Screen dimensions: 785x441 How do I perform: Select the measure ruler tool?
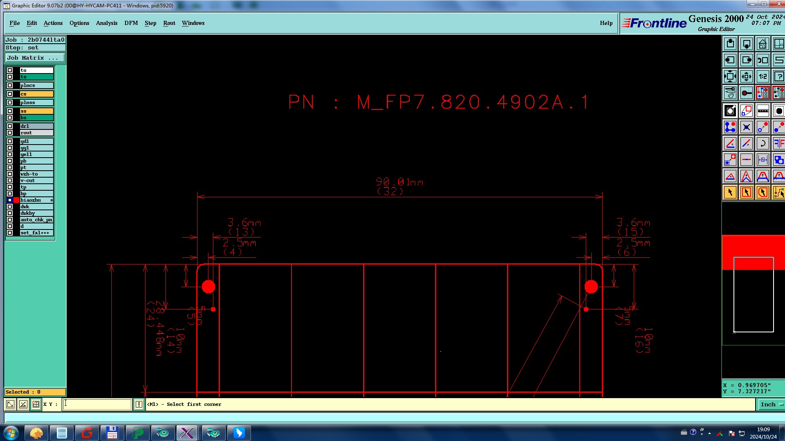[763, 111]
